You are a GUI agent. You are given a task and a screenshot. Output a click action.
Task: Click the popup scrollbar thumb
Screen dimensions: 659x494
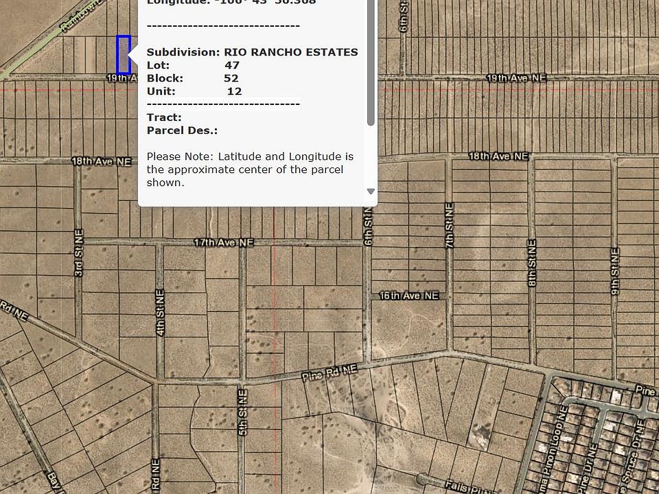point(371,62)
